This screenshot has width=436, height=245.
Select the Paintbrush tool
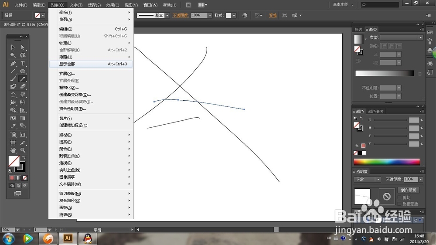13,79
